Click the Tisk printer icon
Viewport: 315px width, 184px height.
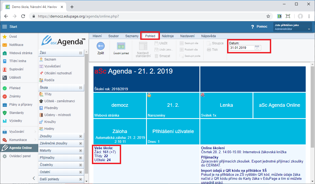pos(209,50)
